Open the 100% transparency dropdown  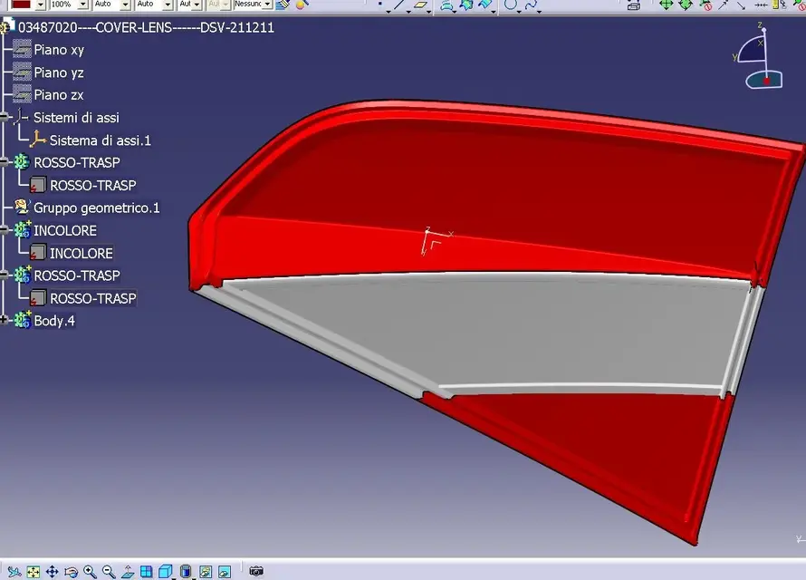pyautogui.click(x=84, y=5)
